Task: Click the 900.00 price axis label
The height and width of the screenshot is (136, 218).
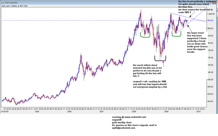Action: click(211, 28)
